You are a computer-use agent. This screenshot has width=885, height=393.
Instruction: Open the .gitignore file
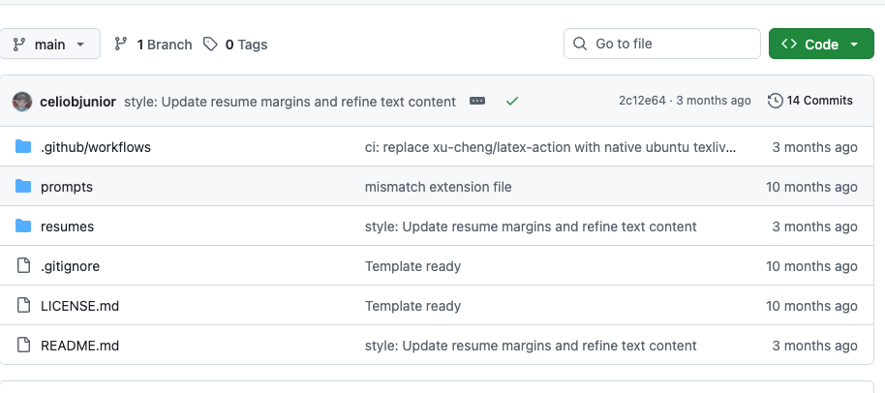[70, 266]
